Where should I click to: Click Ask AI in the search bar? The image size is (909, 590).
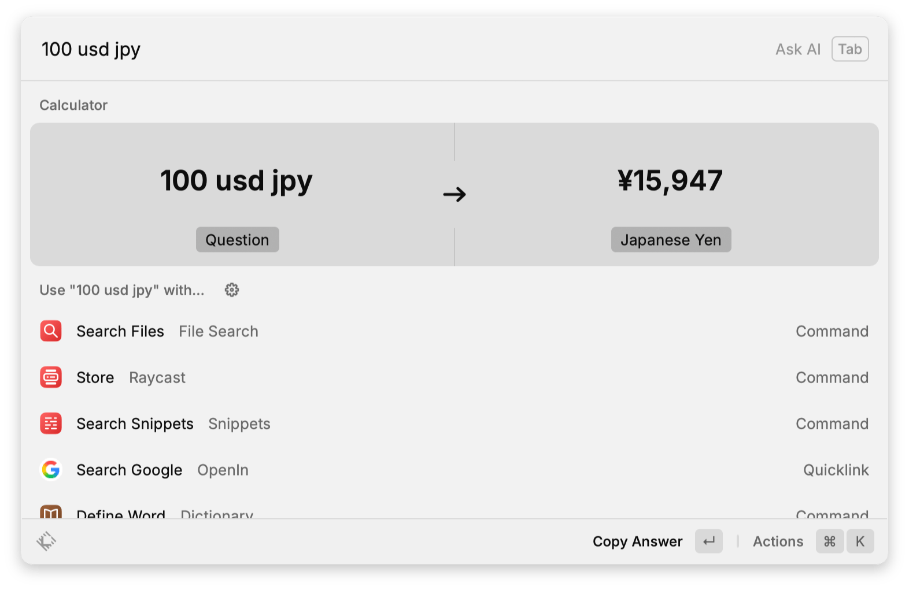(x=798, y=50)
